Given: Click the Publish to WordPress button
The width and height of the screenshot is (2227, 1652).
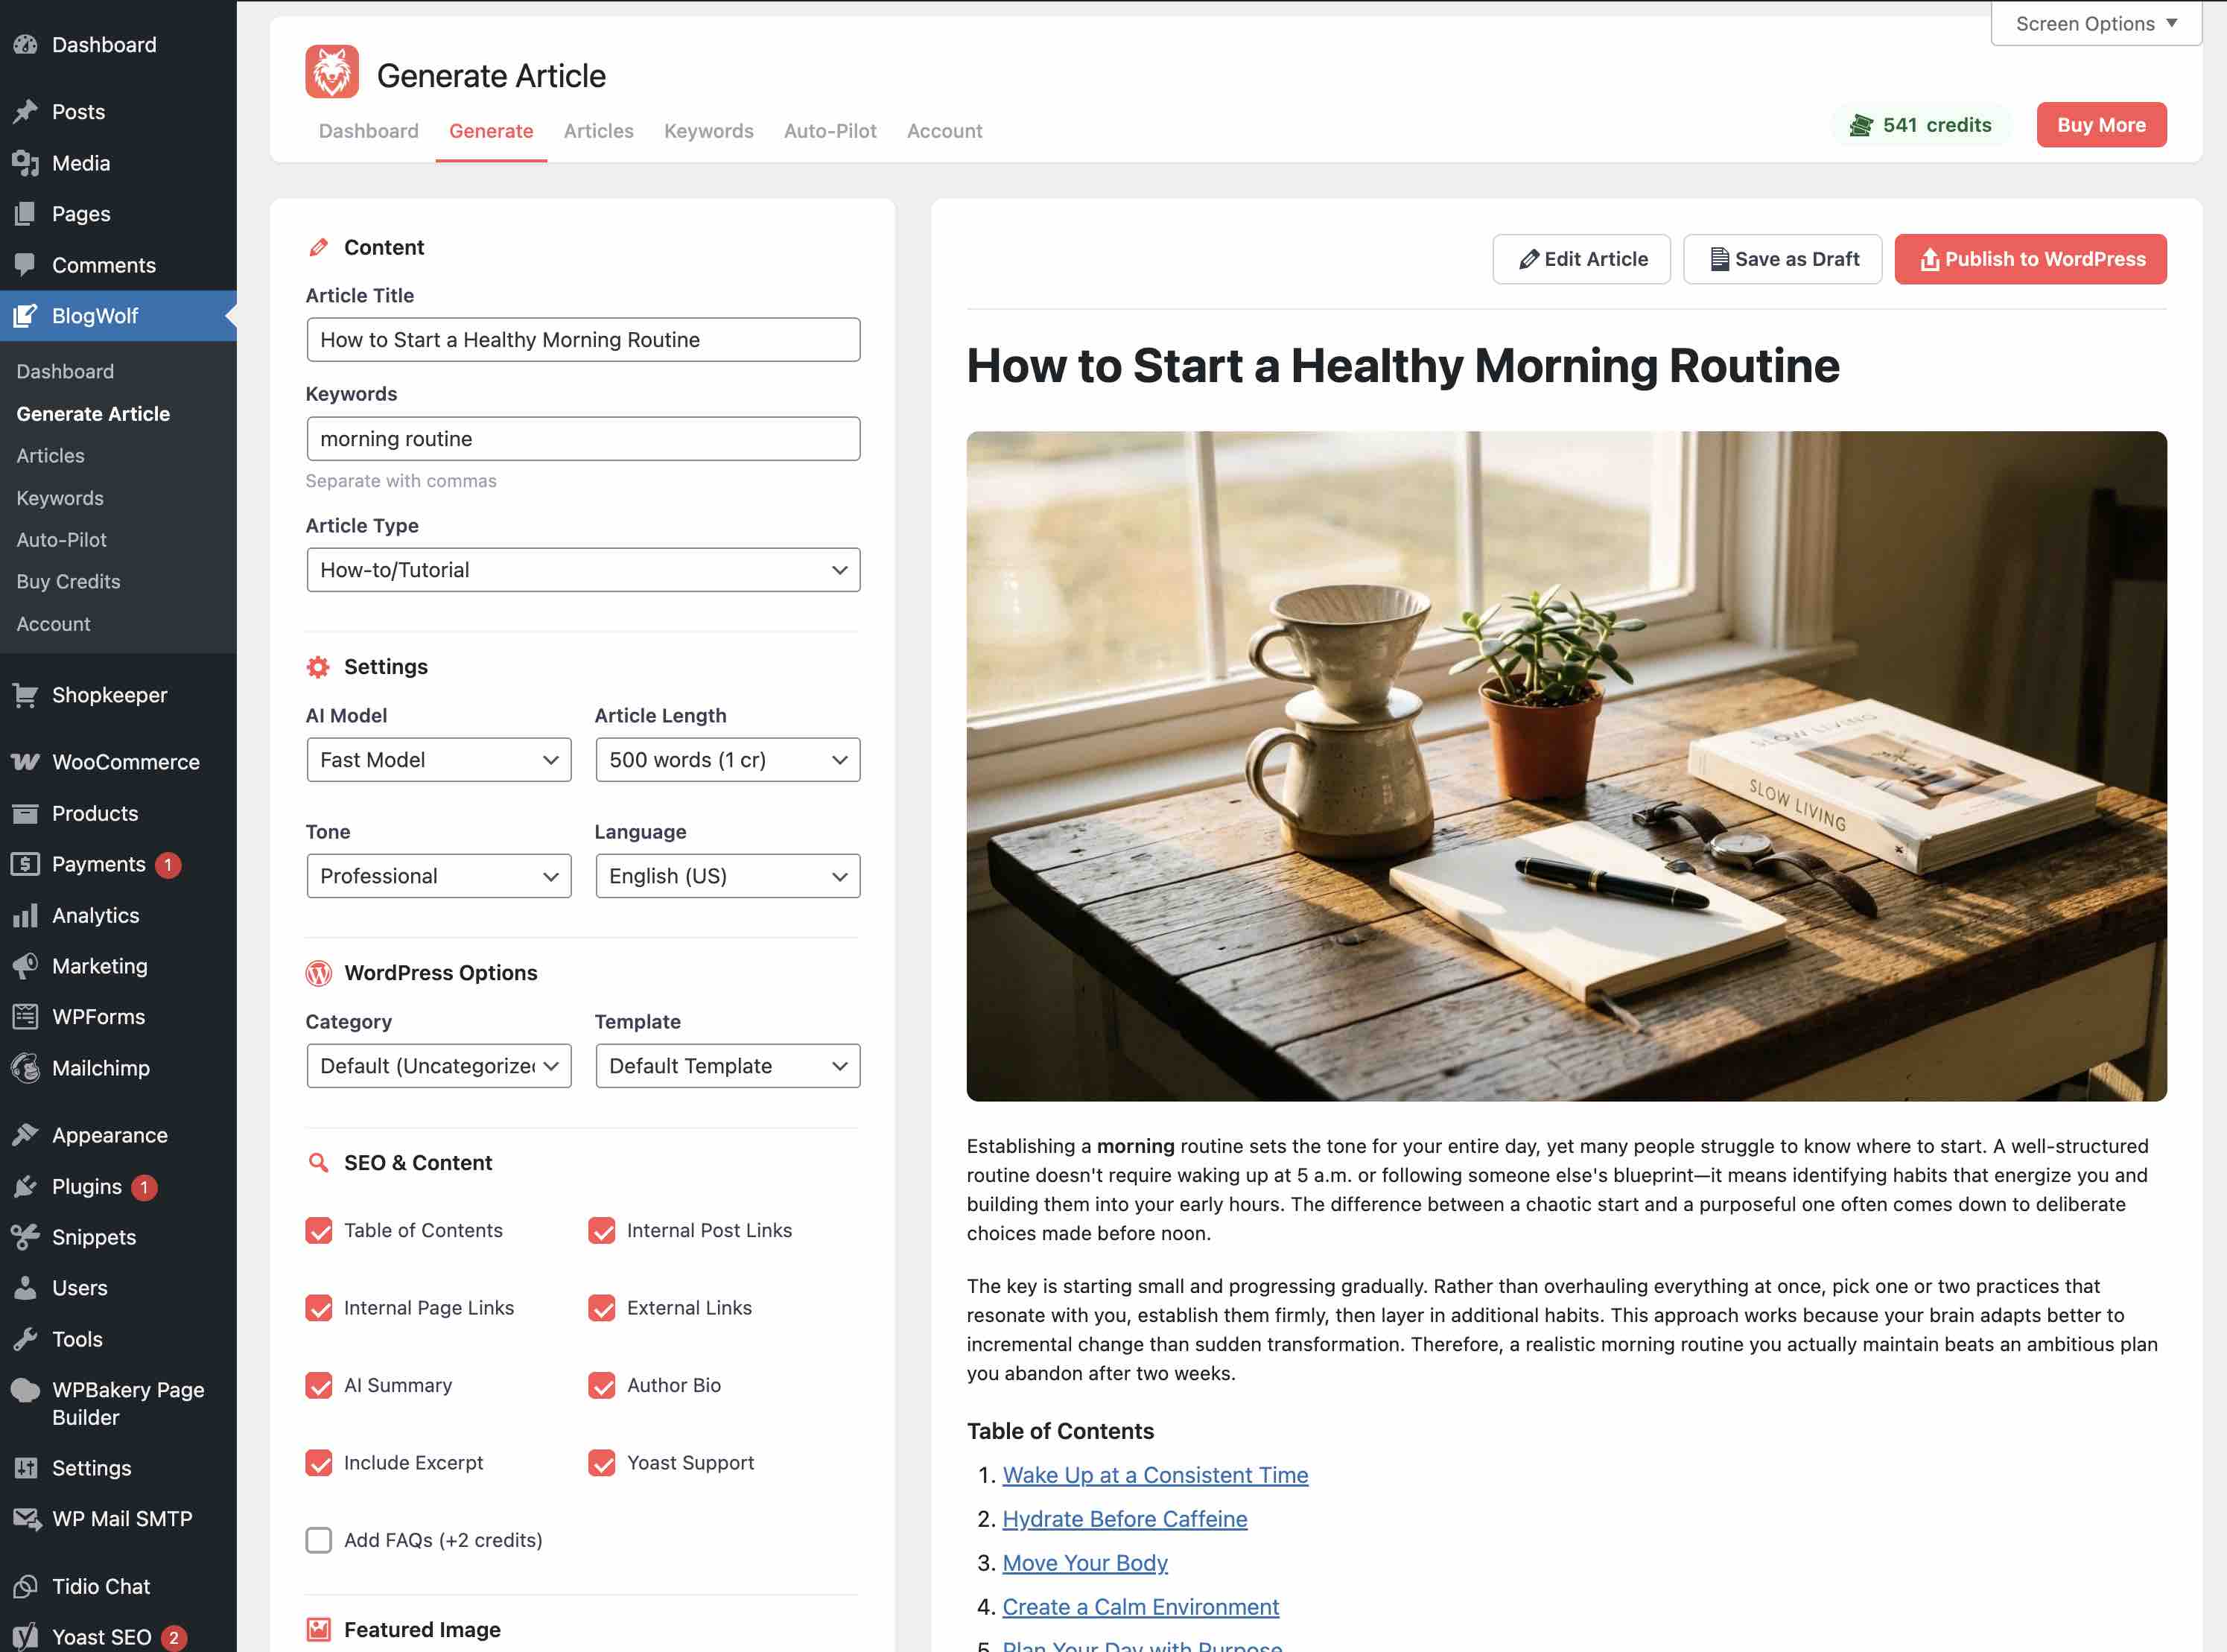Looking at the screenshot, I should 2030,259.
